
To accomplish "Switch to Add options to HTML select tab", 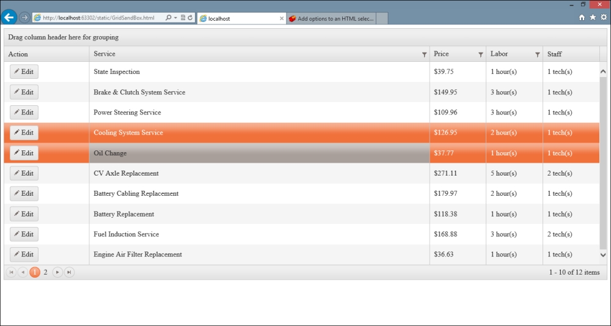I will pos(332,18).
